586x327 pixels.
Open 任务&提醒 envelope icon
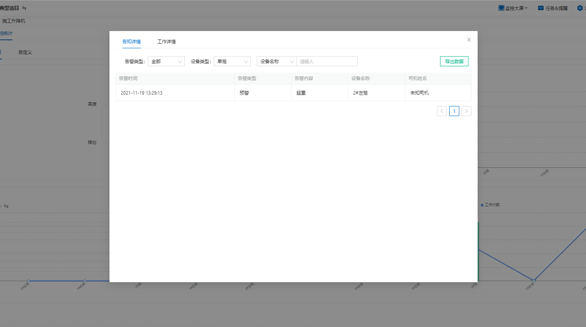(x=541, y=8)
